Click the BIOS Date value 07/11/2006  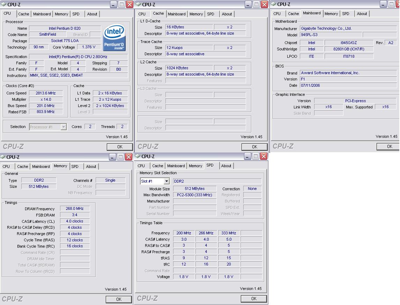click(x=348, y=85)
